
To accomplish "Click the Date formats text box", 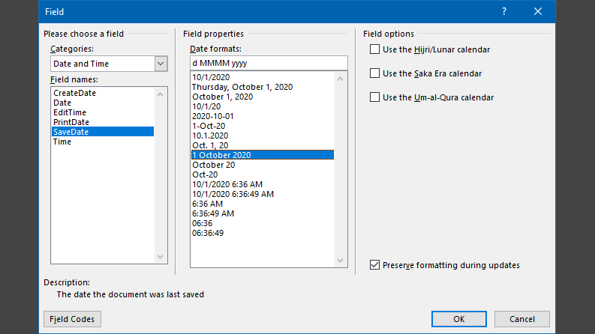I will click(269, 63).
